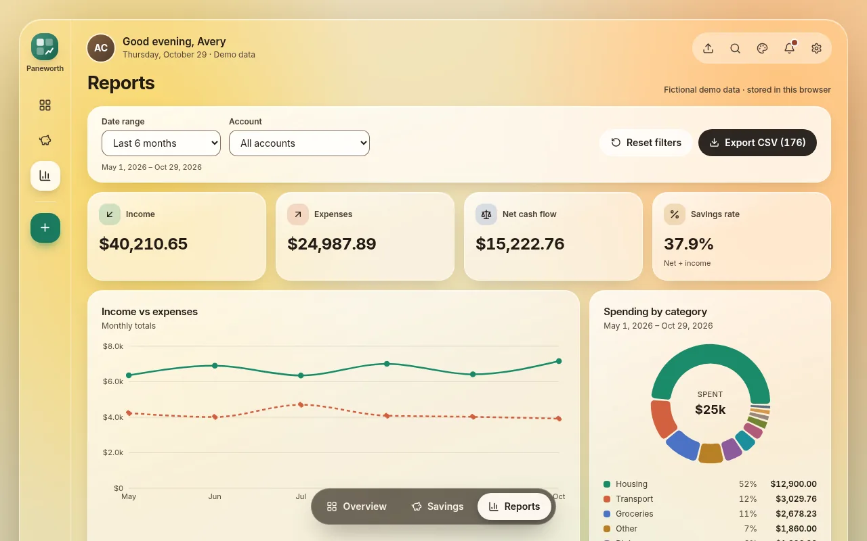Viewport: 867px width, 541px height.
Task: Click Export CSV (176) button
Action: (x=757, y=143)
